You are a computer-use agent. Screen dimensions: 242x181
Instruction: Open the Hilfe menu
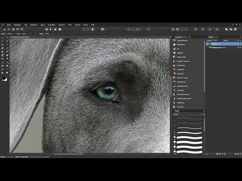click(x=93, y=25)
